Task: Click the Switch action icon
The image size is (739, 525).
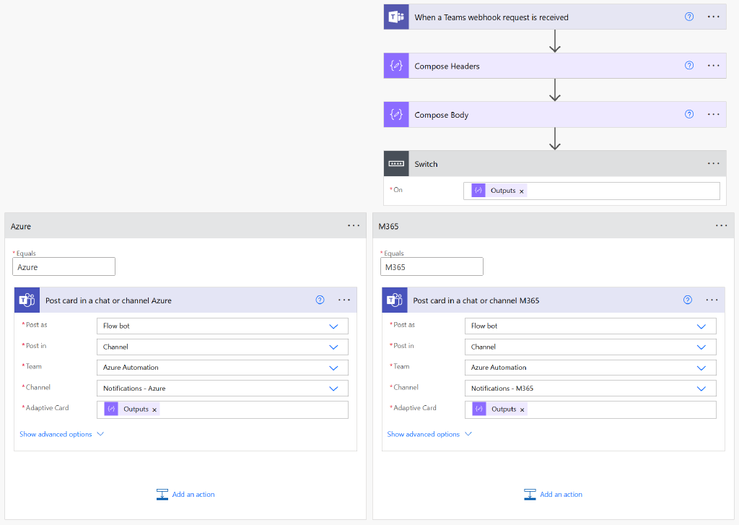Action: pyautogui.click(x=396, y=164)
